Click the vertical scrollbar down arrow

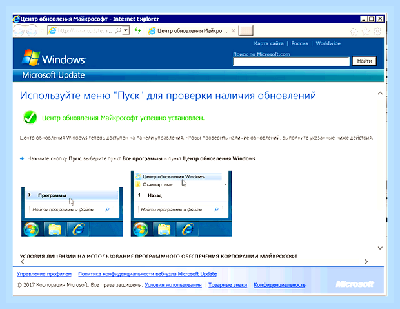coord(380,248)
